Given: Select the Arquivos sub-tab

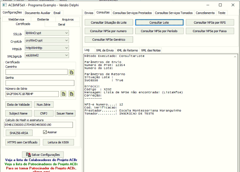Looking at the screenshot, I should coord(68,19).
